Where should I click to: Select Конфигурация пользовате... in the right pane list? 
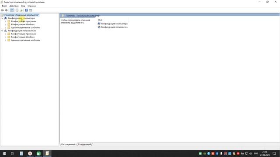pyautogui.click(x=113, y=27)
